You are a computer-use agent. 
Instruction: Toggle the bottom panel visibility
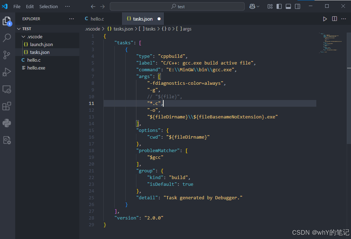[288, 6]
